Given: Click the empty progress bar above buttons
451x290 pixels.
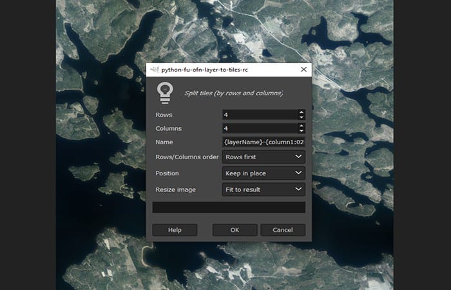Looking at the screenshot, I should (229, 207).
